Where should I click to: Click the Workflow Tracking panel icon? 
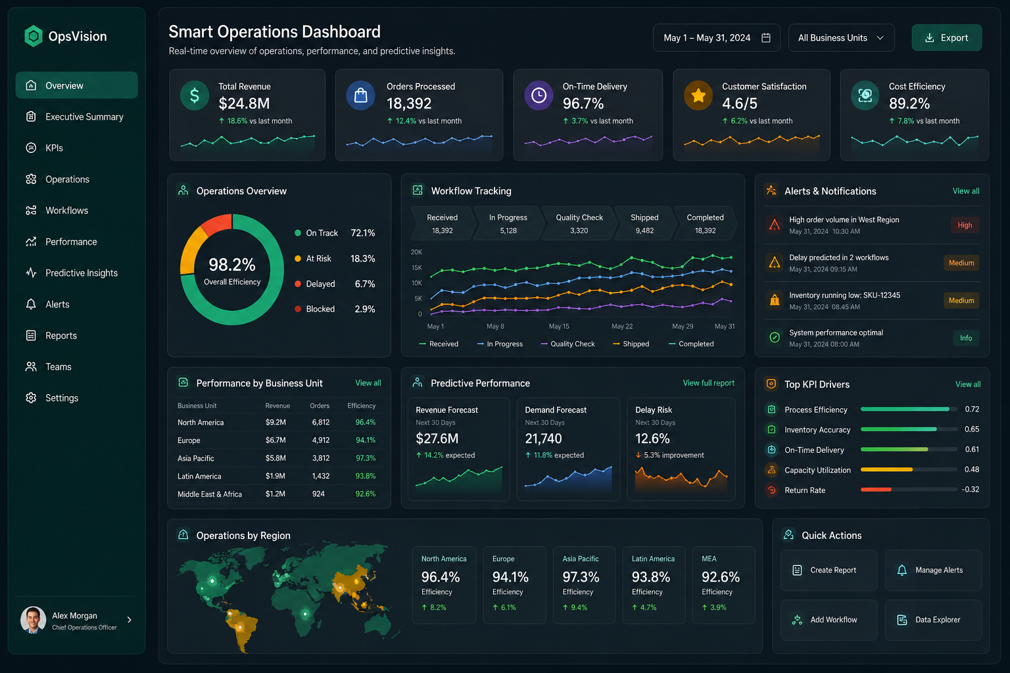tap(418, 191)
